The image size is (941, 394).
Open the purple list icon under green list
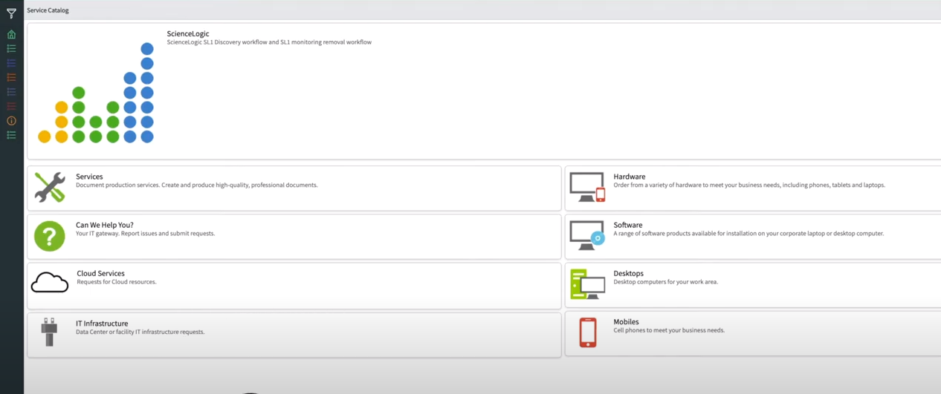point(11,63)
